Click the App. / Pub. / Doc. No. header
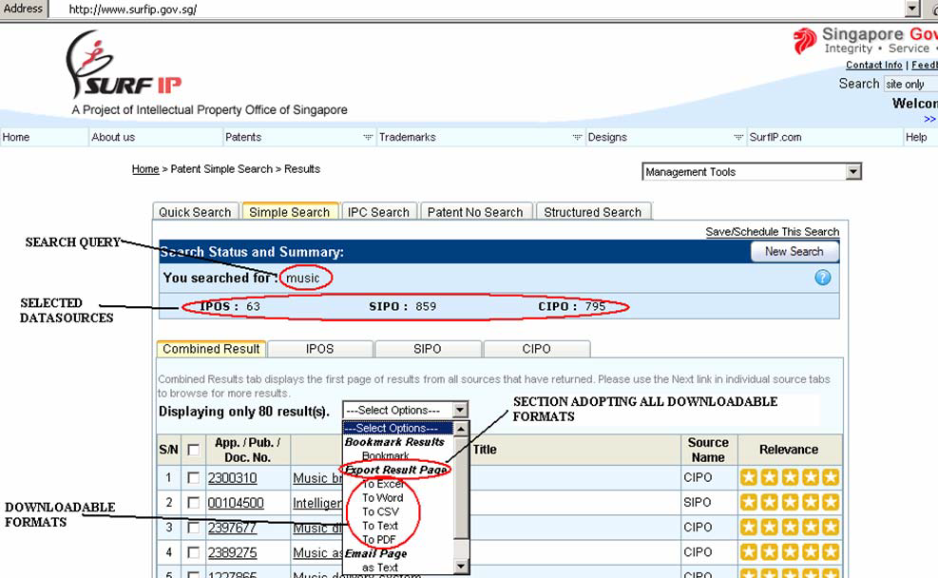The height and width of the screenshot is (578, 938). point(248,450)
